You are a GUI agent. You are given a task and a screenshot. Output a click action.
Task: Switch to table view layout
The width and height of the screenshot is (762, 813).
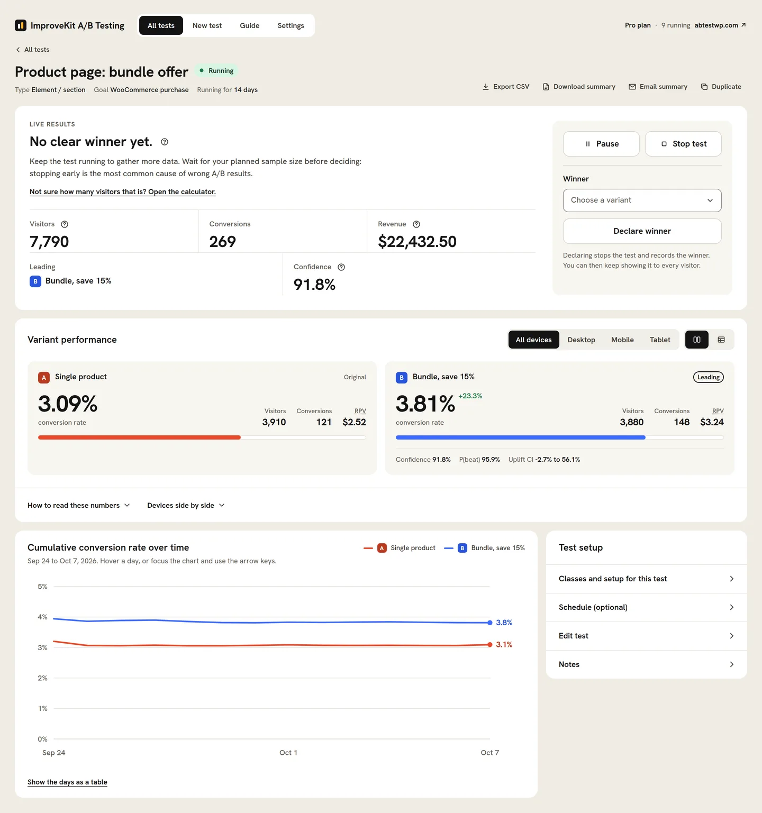pyautogui.click(x=721, y=340)
